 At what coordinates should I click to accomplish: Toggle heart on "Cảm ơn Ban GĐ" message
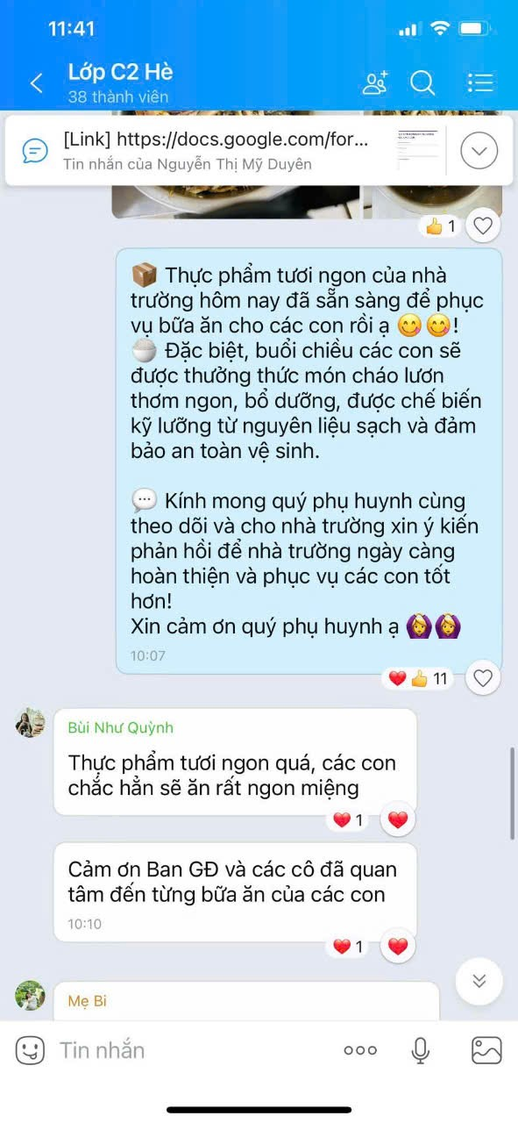(398, 947)
